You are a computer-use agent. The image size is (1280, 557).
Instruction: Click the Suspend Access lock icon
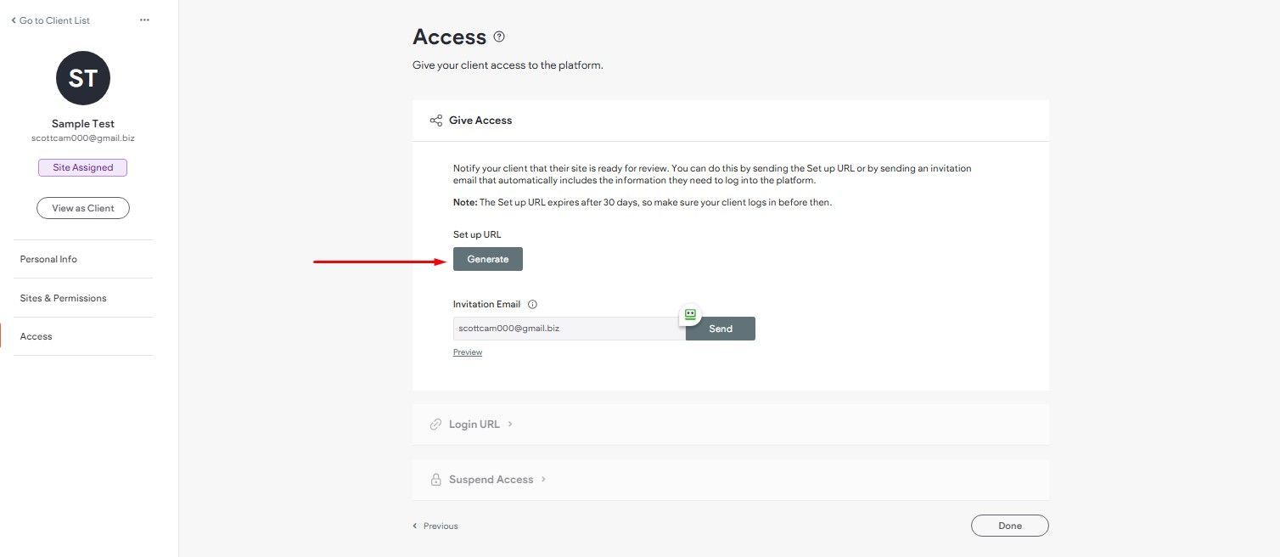pos(436,480)
